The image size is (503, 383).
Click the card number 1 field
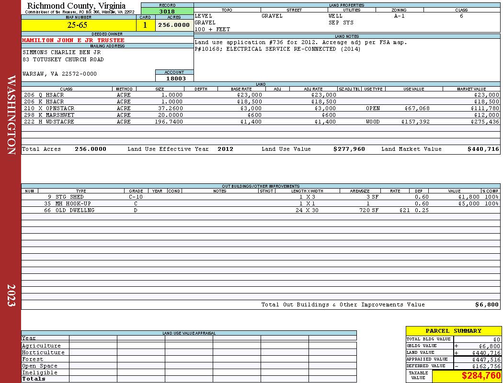pyautogui.click(x=145, y=25)
